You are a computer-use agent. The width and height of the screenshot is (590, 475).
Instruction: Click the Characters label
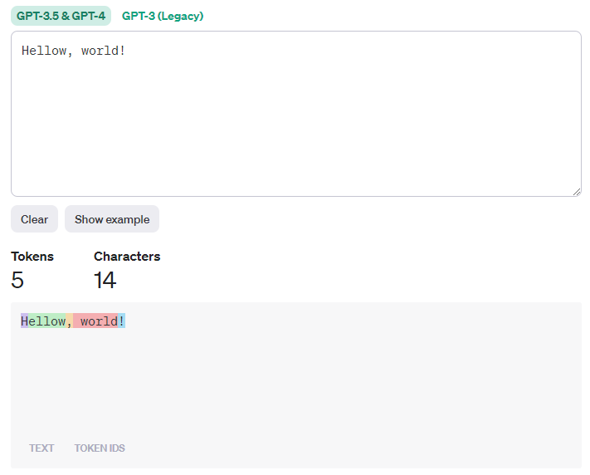(x=127, y=257)
